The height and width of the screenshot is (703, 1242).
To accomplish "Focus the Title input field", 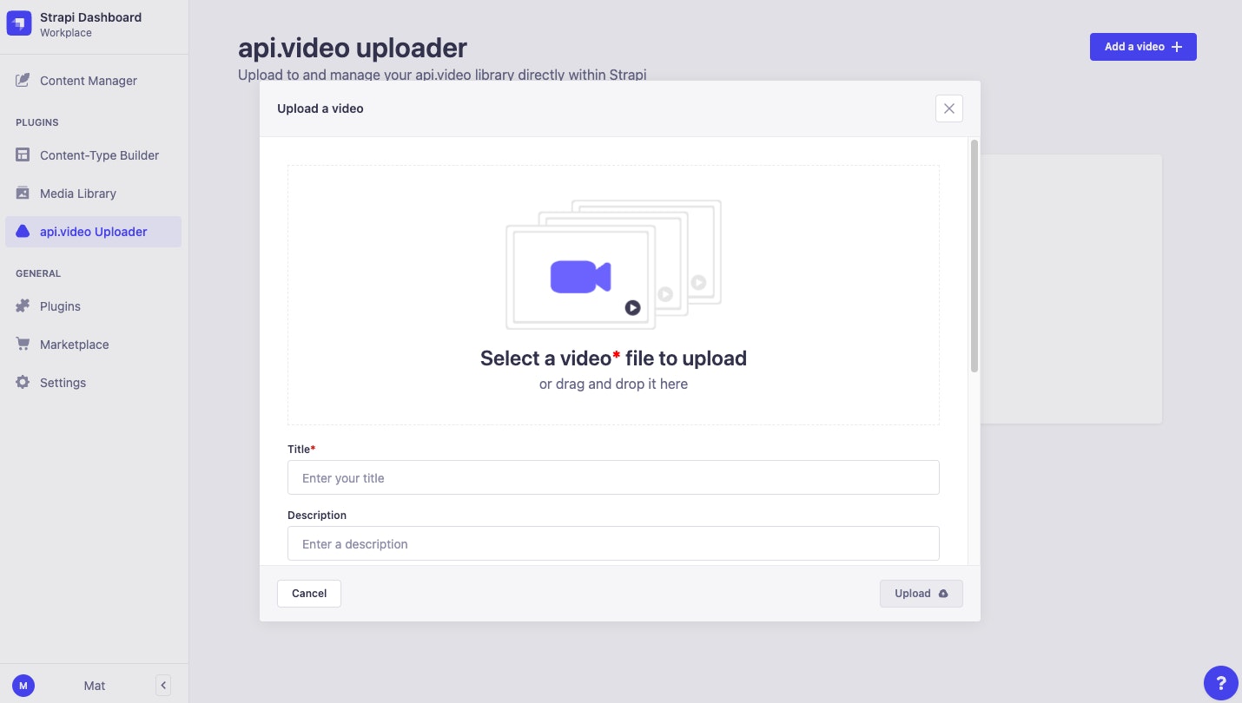I will click(x=613, y=477).
